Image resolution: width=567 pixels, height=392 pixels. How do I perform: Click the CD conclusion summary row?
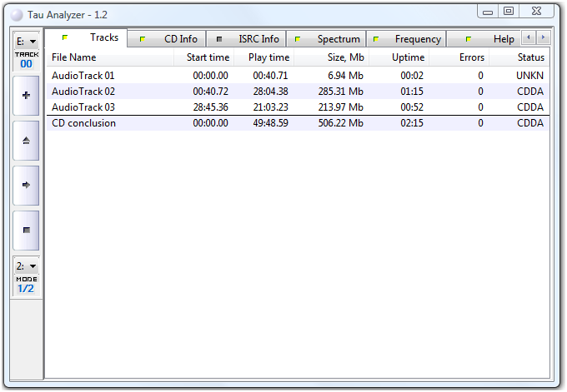[x=84, y=123]
